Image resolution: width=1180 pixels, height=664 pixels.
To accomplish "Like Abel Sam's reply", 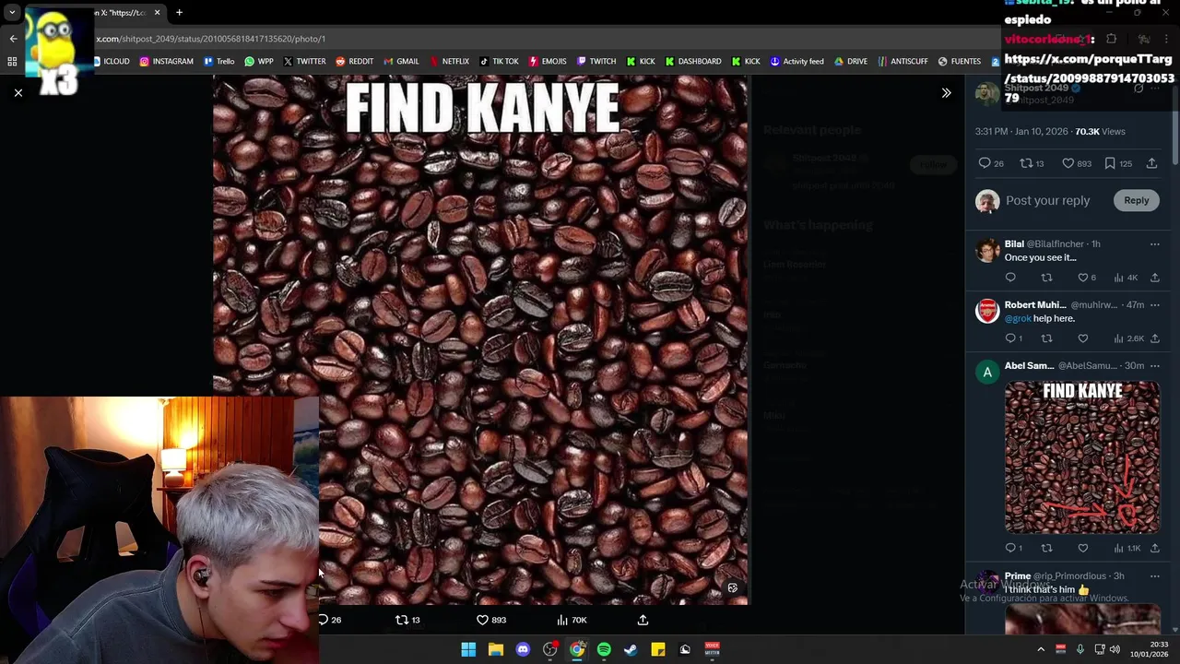I will tap(1082, 548).
